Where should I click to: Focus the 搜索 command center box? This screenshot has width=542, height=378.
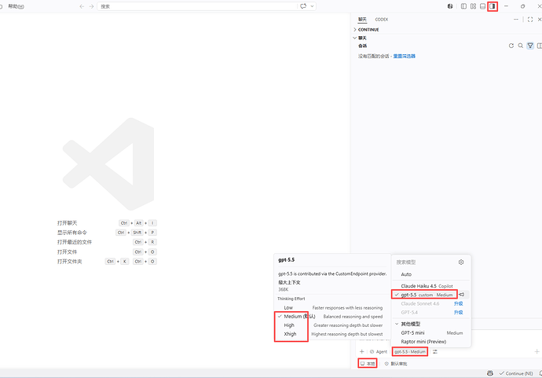click(x=197, y=6)
